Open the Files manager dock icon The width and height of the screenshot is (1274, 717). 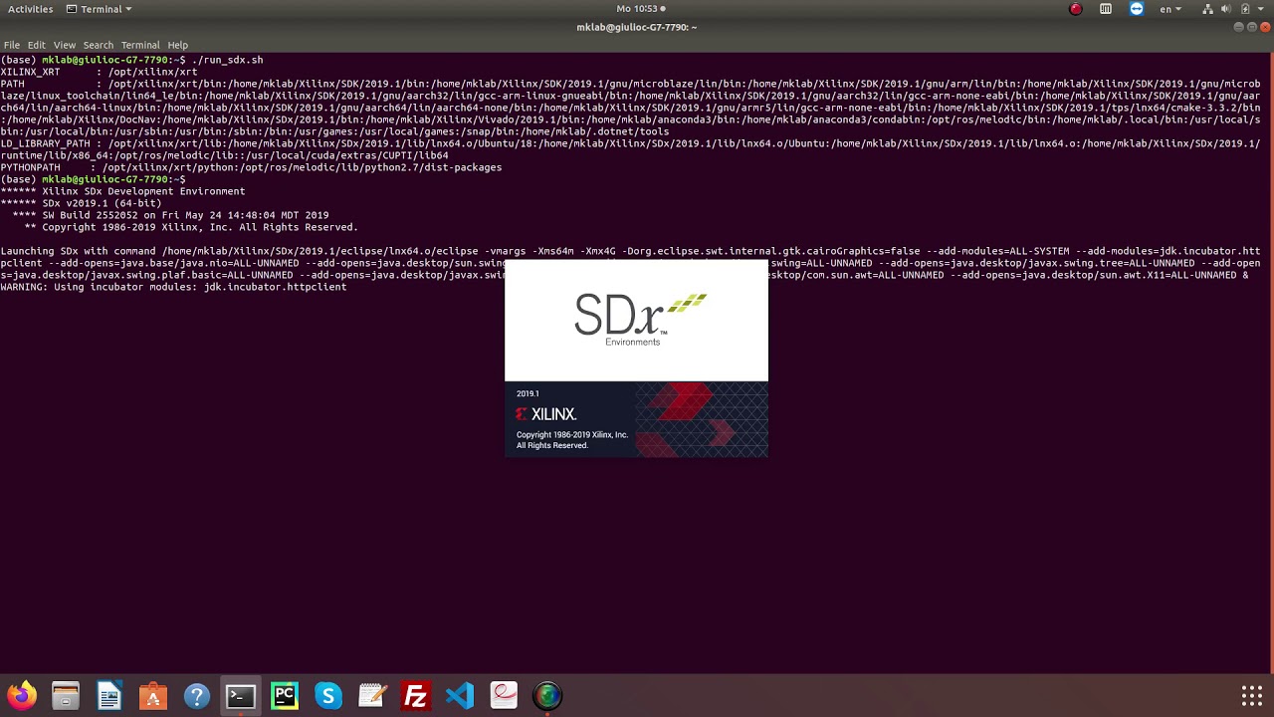point(66,696)
